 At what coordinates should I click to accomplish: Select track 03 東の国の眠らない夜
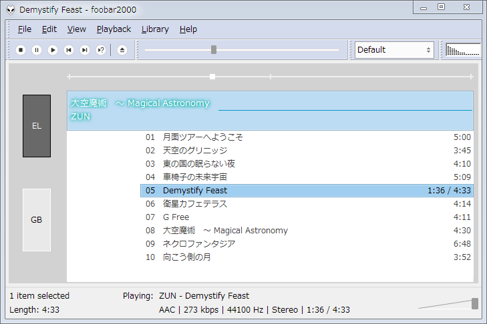[x=307, y=164]
